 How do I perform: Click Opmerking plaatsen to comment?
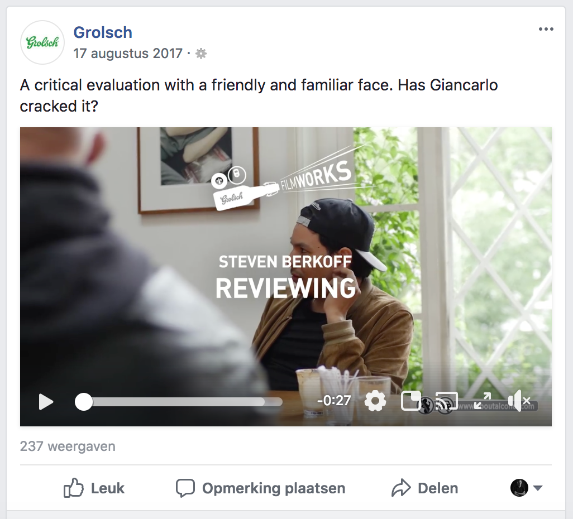[260, 488]
